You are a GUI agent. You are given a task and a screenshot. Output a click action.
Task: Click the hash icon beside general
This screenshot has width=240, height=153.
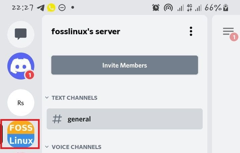pyautogui.click(x=57, y=119)
